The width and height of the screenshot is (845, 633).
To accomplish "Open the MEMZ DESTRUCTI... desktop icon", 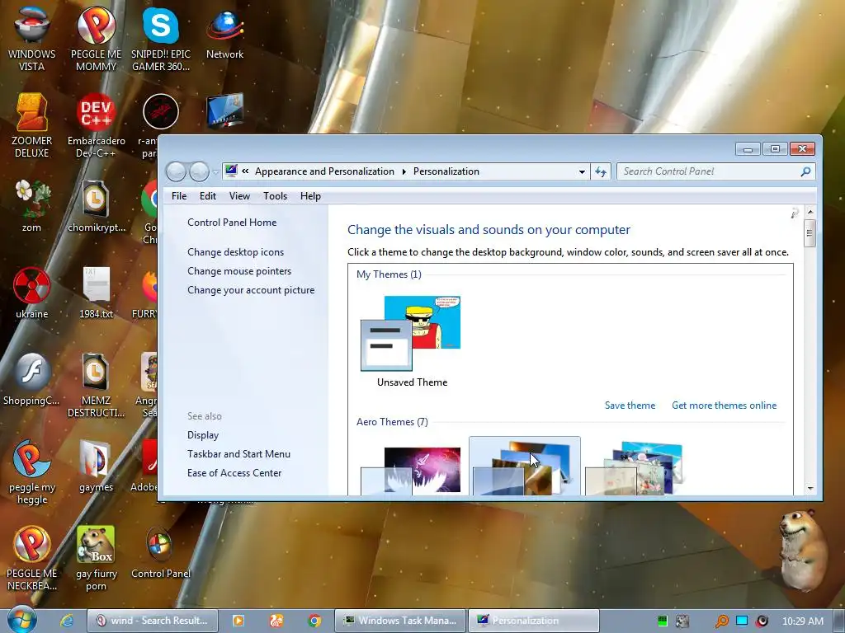I will point(96,385).
